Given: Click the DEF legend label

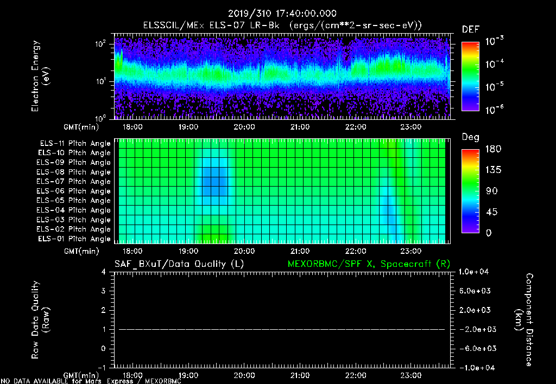Looking at the screenshot, I should 470,30.
